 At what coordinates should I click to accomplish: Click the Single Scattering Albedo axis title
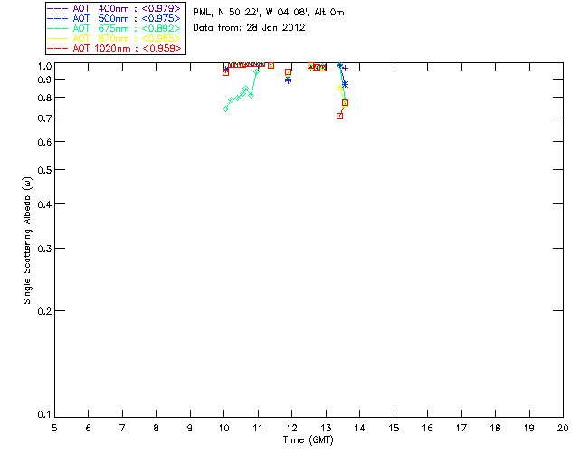pyautogui.click(x=28, y=241)
